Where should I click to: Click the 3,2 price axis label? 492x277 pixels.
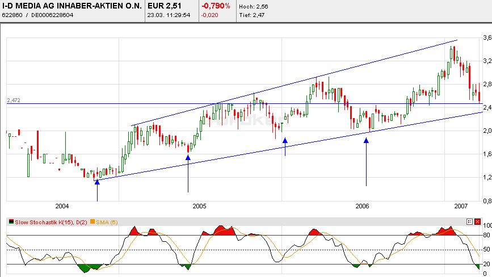tap(487, 61)
